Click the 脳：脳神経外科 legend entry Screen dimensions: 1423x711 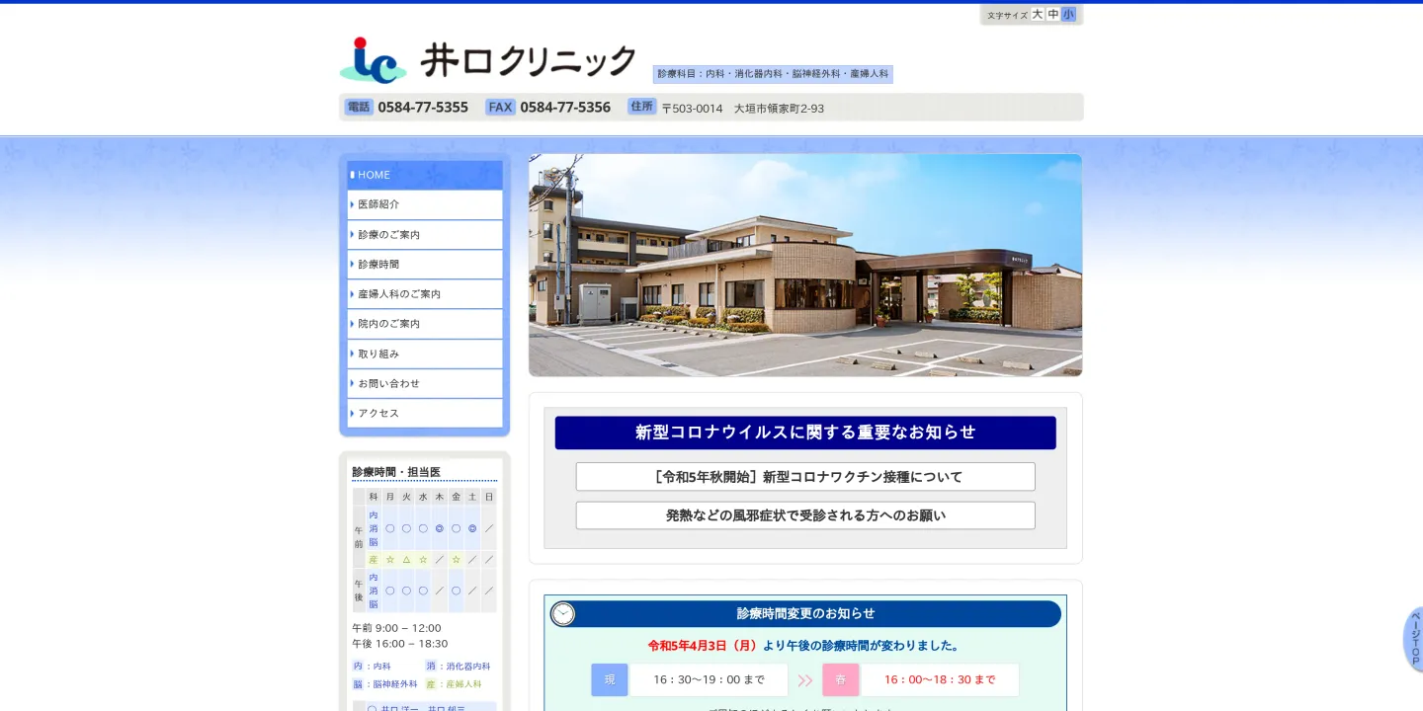click(385, 684)
